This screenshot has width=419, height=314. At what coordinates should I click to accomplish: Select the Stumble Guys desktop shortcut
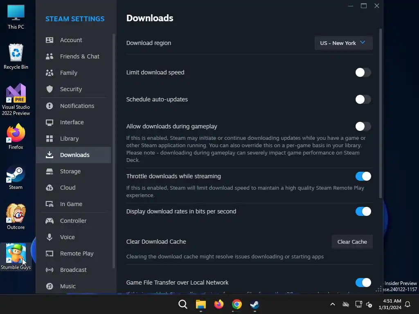coord(16,257)
